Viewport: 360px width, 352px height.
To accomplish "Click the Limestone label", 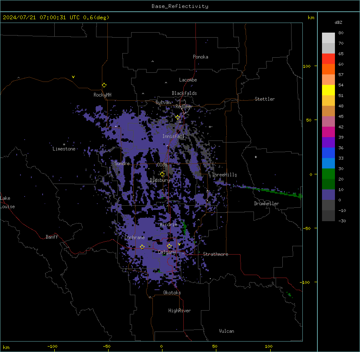I will [64, 149].
